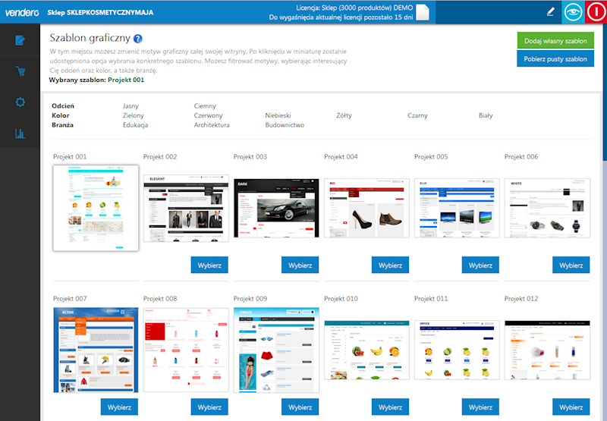
Task: Click the edit page icon in sidebar
Action: [x=20, y=40]
